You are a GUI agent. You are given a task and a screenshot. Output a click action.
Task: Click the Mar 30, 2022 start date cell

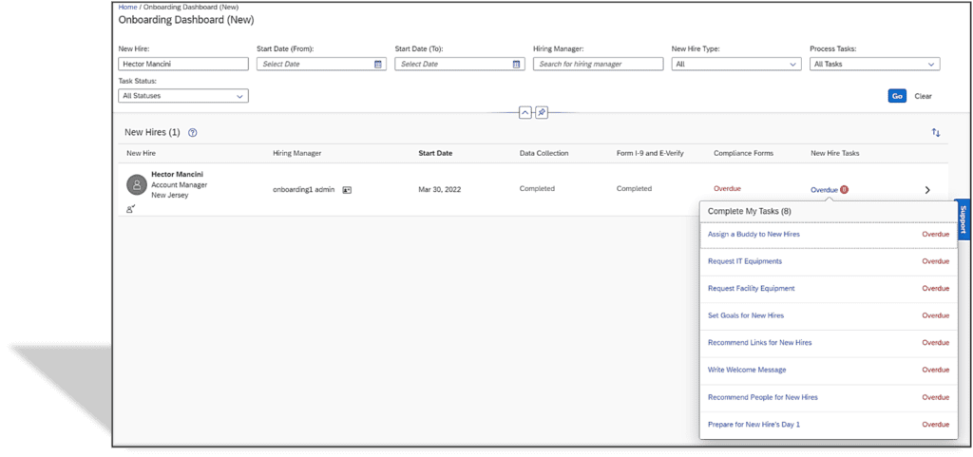(x=439, y=190)
